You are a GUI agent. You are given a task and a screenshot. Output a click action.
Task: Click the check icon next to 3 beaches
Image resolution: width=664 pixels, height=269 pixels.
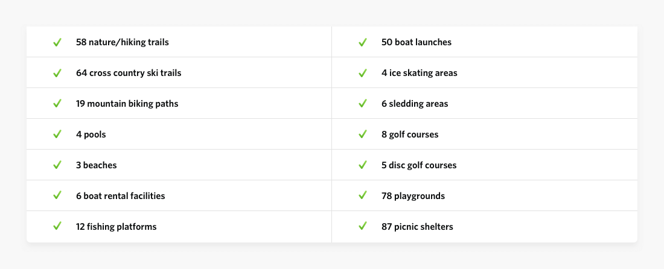pyautogui.click(x=57, y=165)
